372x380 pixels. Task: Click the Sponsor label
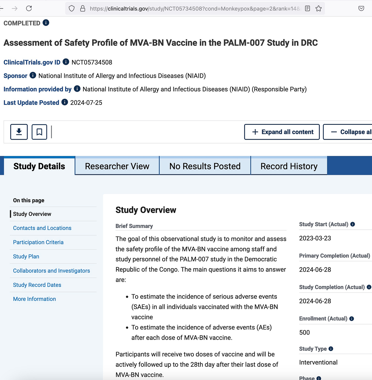pos(15,76)
